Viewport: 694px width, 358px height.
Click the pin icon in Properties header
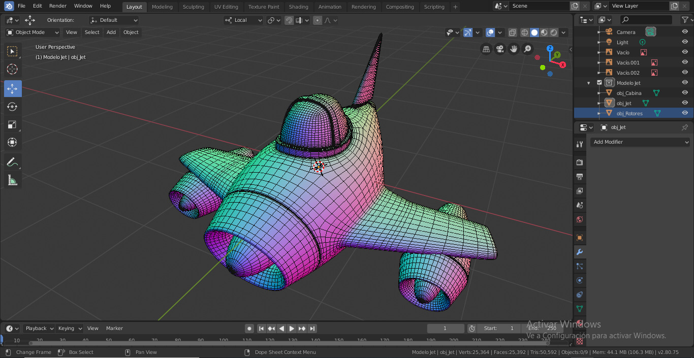[685, 127]
